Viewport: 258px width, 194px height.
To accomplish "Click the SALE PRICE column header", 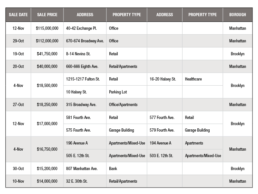I will [x=47, y=15].
